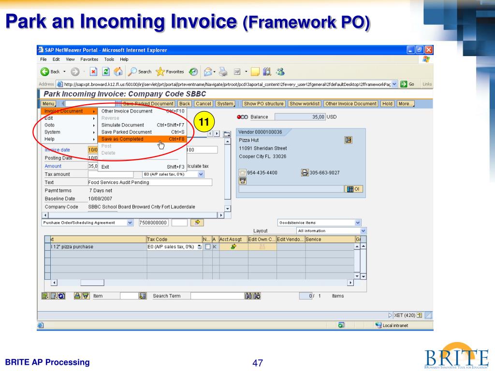Image resolution: width=495 pixels, height=371 pixels.
Task: Click the vendor telephone icon
Action: point(242,172)
